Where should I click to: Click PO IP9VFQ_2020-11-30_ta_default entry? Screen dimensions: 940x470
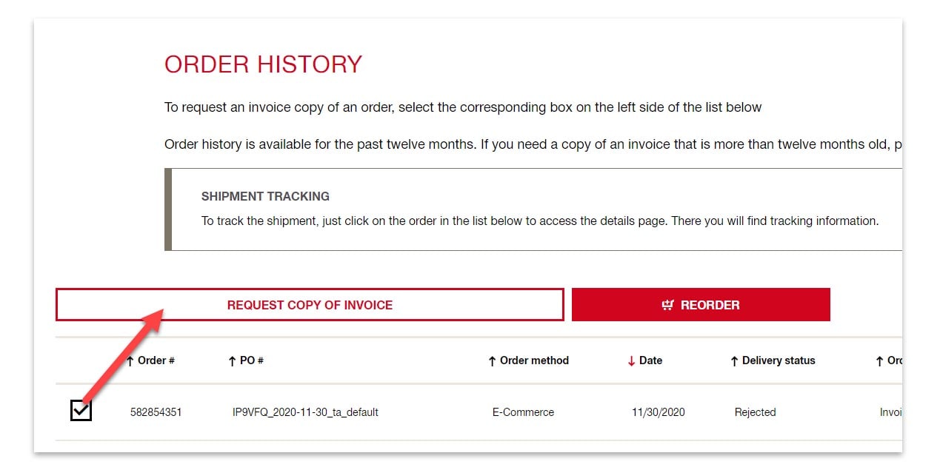[305, 412]
